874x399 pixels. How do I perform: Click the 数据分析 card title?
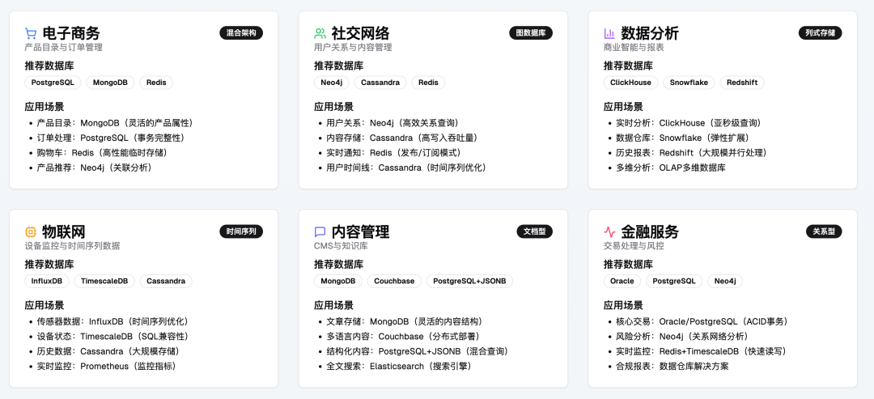(x=649, y=33)
